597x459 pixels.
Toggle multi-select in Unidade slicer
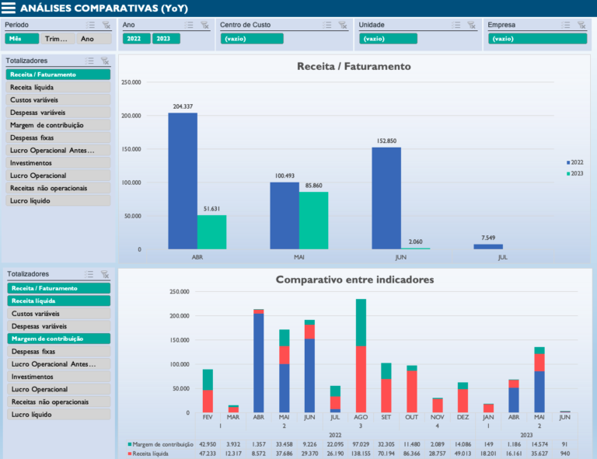tap(456, 25)
